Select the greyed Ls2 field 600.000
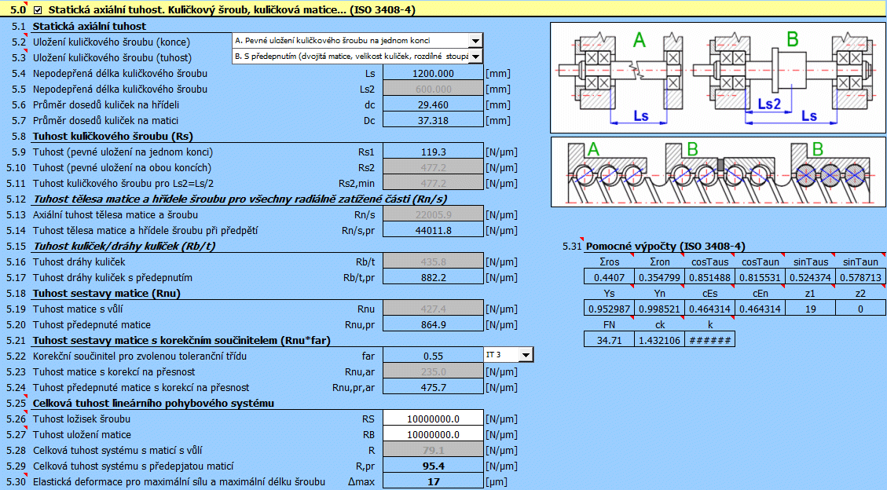887x490 pixels. (x=434, y=90)
